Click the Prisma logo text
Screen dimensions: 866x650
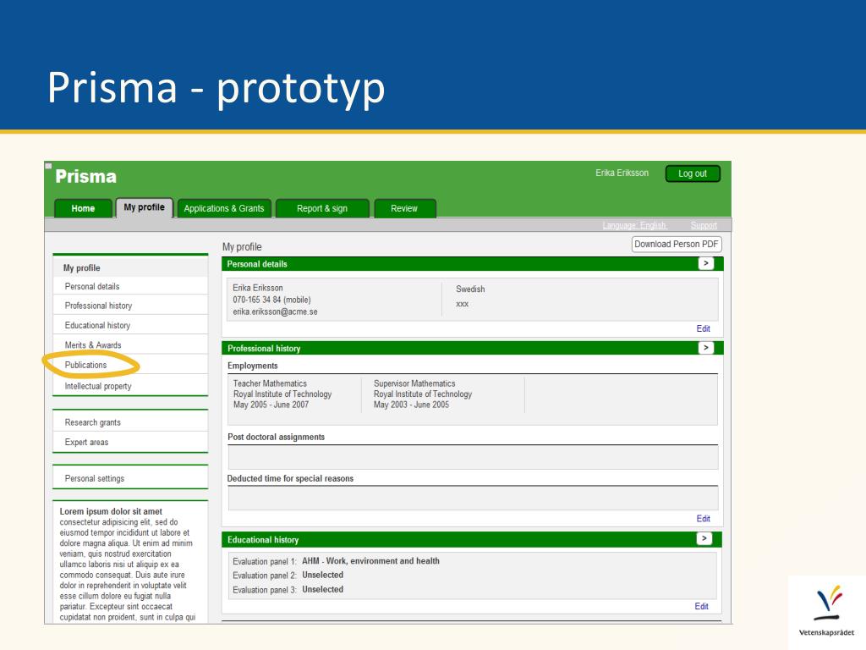[x=86, y=176]
